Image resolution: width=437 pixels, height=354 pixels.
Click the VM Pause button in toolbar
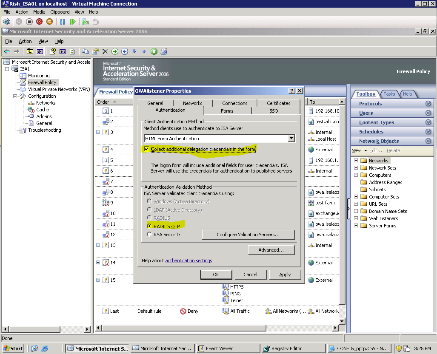(63, 22)
